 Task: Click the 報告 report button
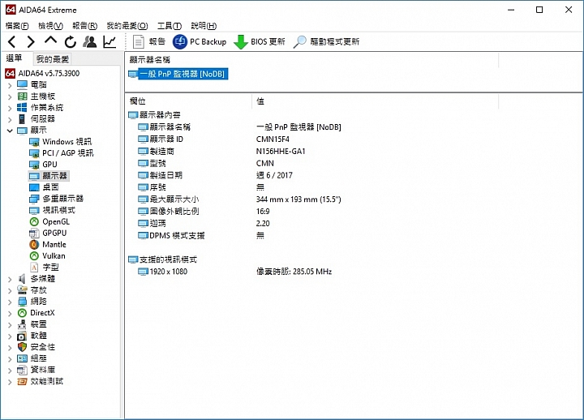(149, 41)
